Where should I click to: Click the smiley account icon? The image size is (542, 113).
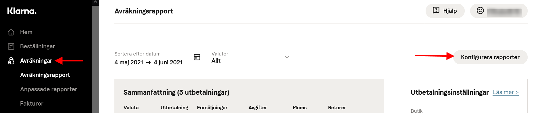tap(480, 11)
